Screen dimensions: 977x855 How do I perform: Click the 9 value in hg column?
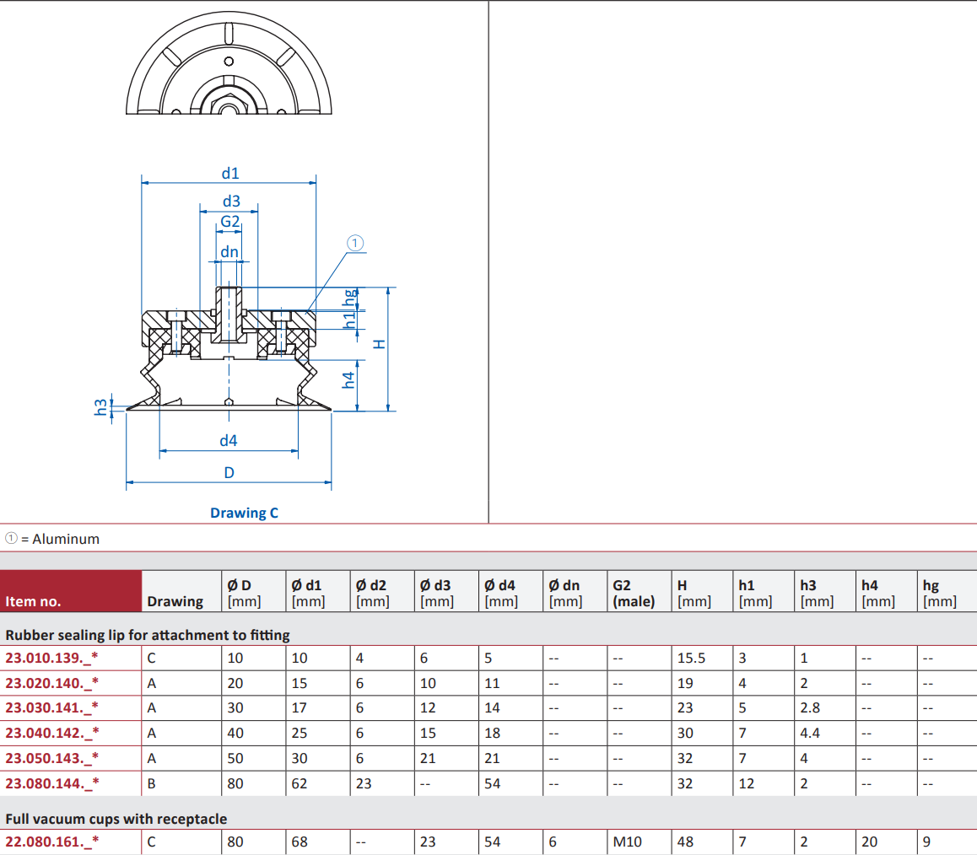(926, 842)
